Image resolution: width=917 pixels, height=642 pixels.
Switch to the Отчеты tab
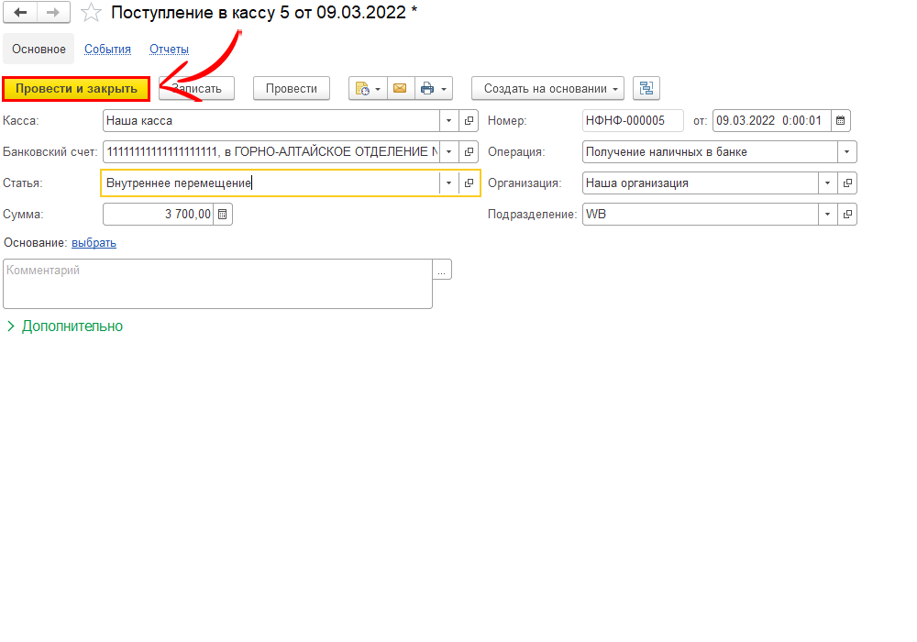[169, 50]
